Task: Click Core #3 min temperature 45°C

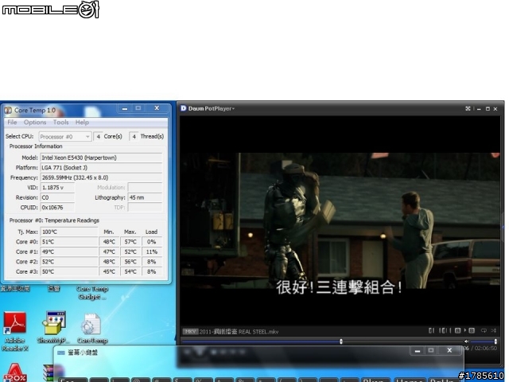Action: coord(109,271)
